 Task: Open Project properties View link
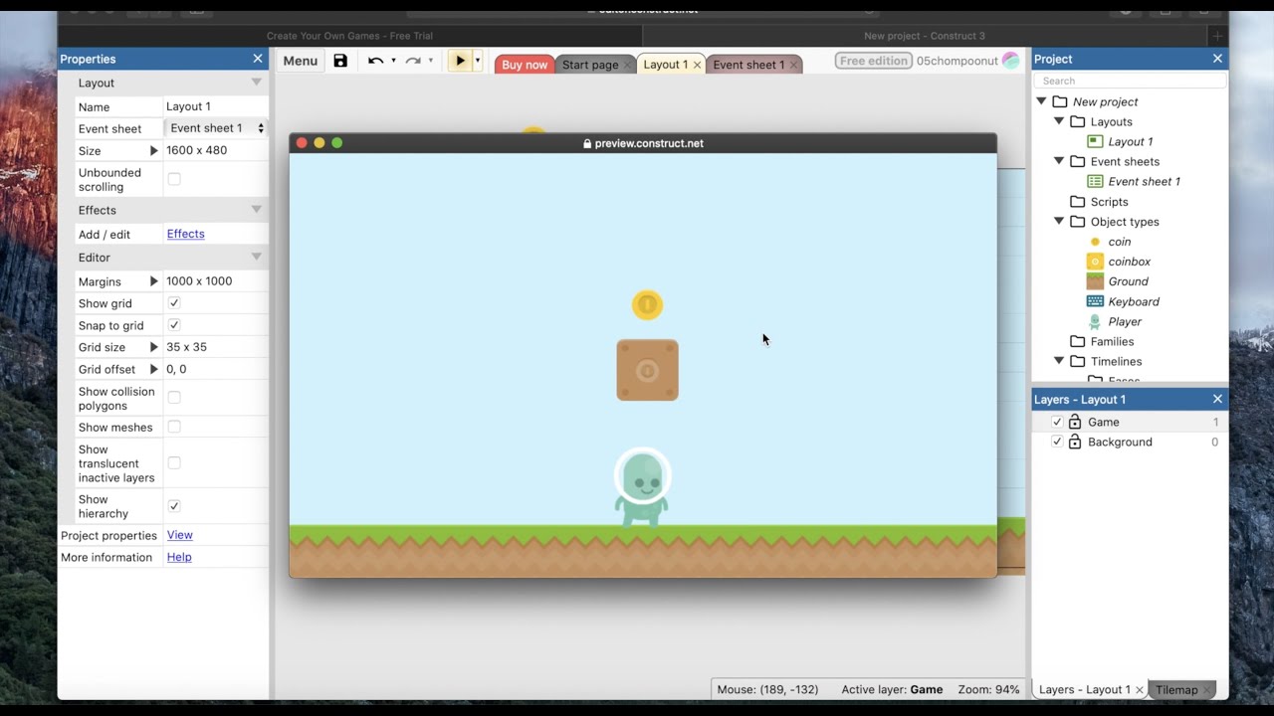tap(179, 535)
